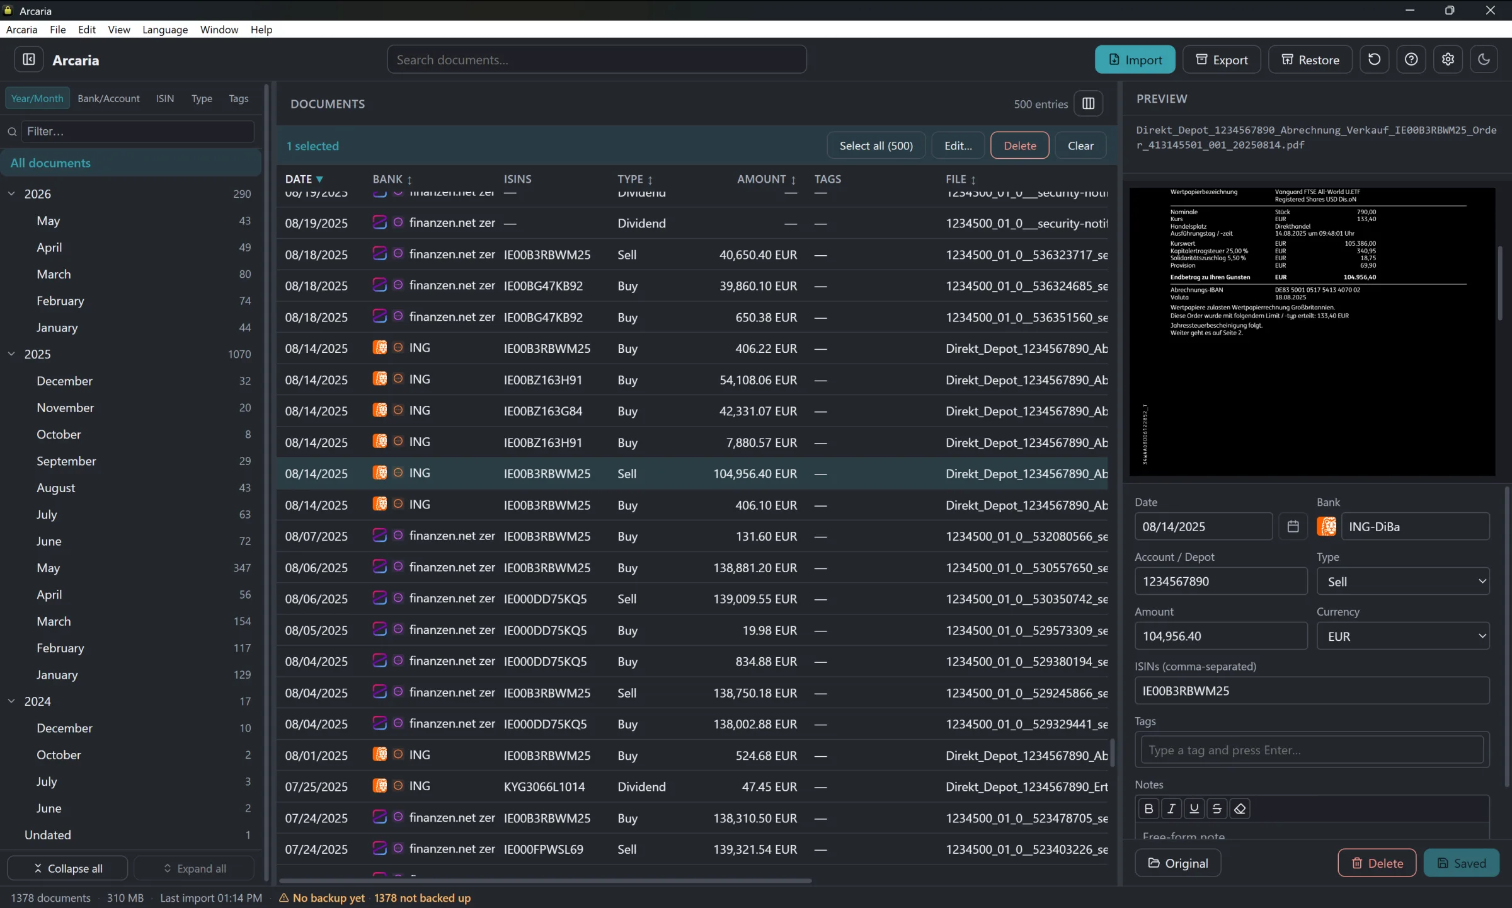The height and width of the screenshot is (908, 1512).
Task: Switch to the Tags sidebar tab
Action: pyautogui.click(x=238, y=99)
